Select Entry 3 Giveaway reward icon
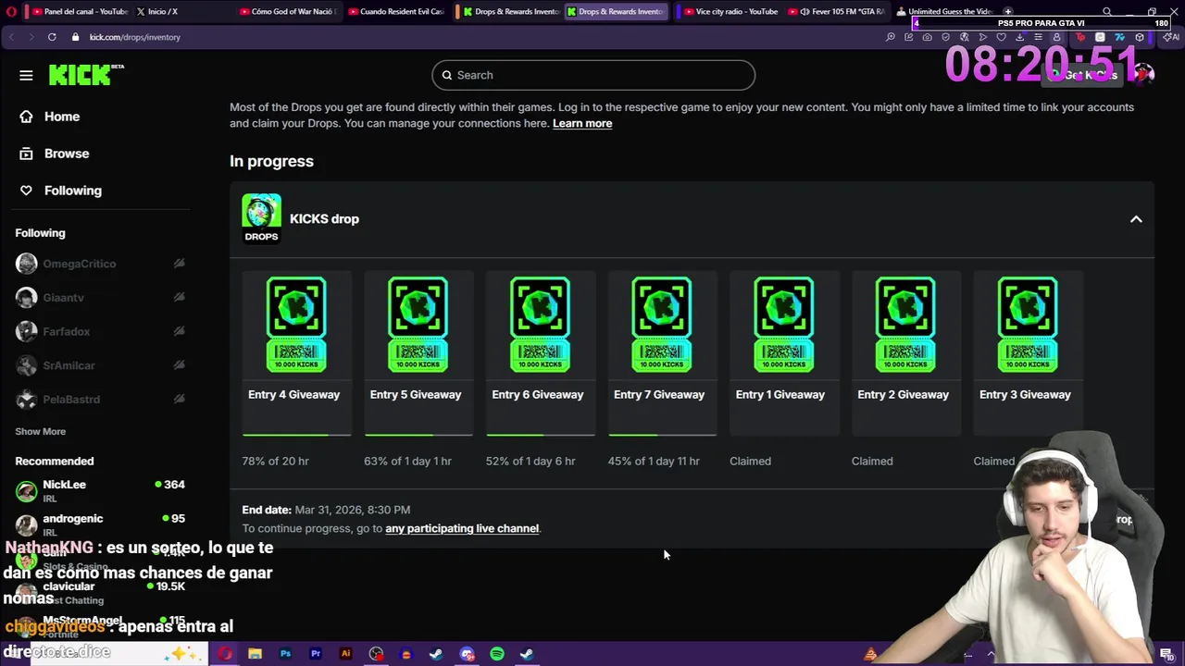The width and height of the screenshot is (1185, 666). coord(1028,325)
